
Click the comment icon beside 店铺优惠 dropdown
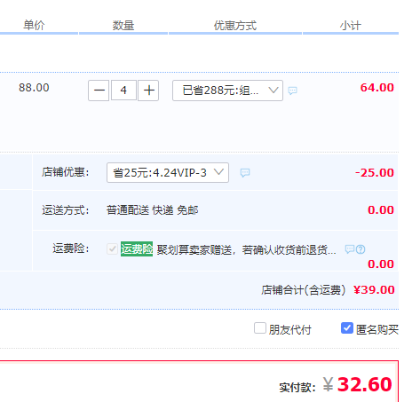pyautogui.click(x=245, y=173)
